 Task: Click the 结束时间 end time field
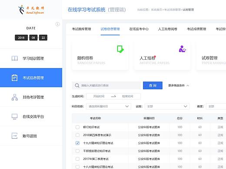[x=127, y=96]
